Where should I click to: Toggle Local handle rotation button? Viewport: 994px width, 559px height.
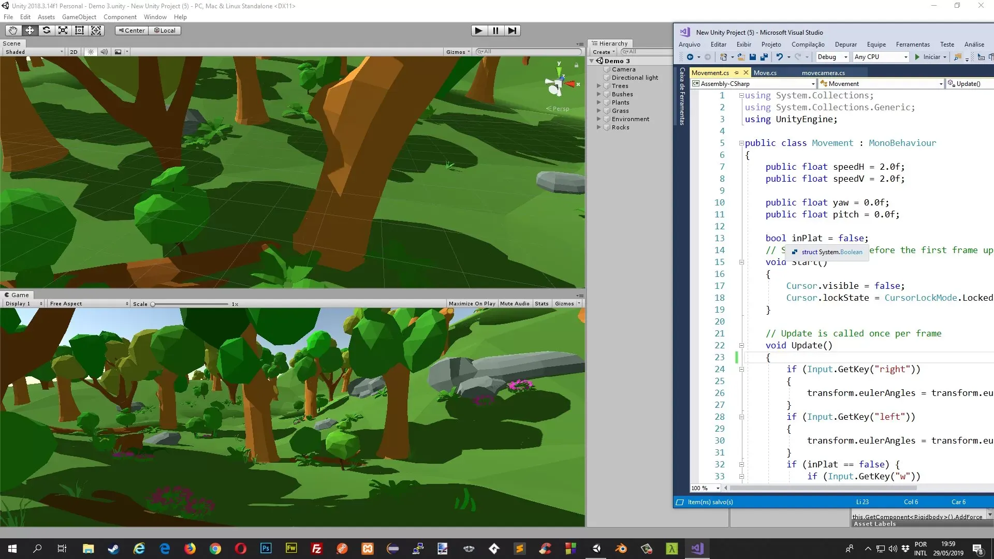165,31
